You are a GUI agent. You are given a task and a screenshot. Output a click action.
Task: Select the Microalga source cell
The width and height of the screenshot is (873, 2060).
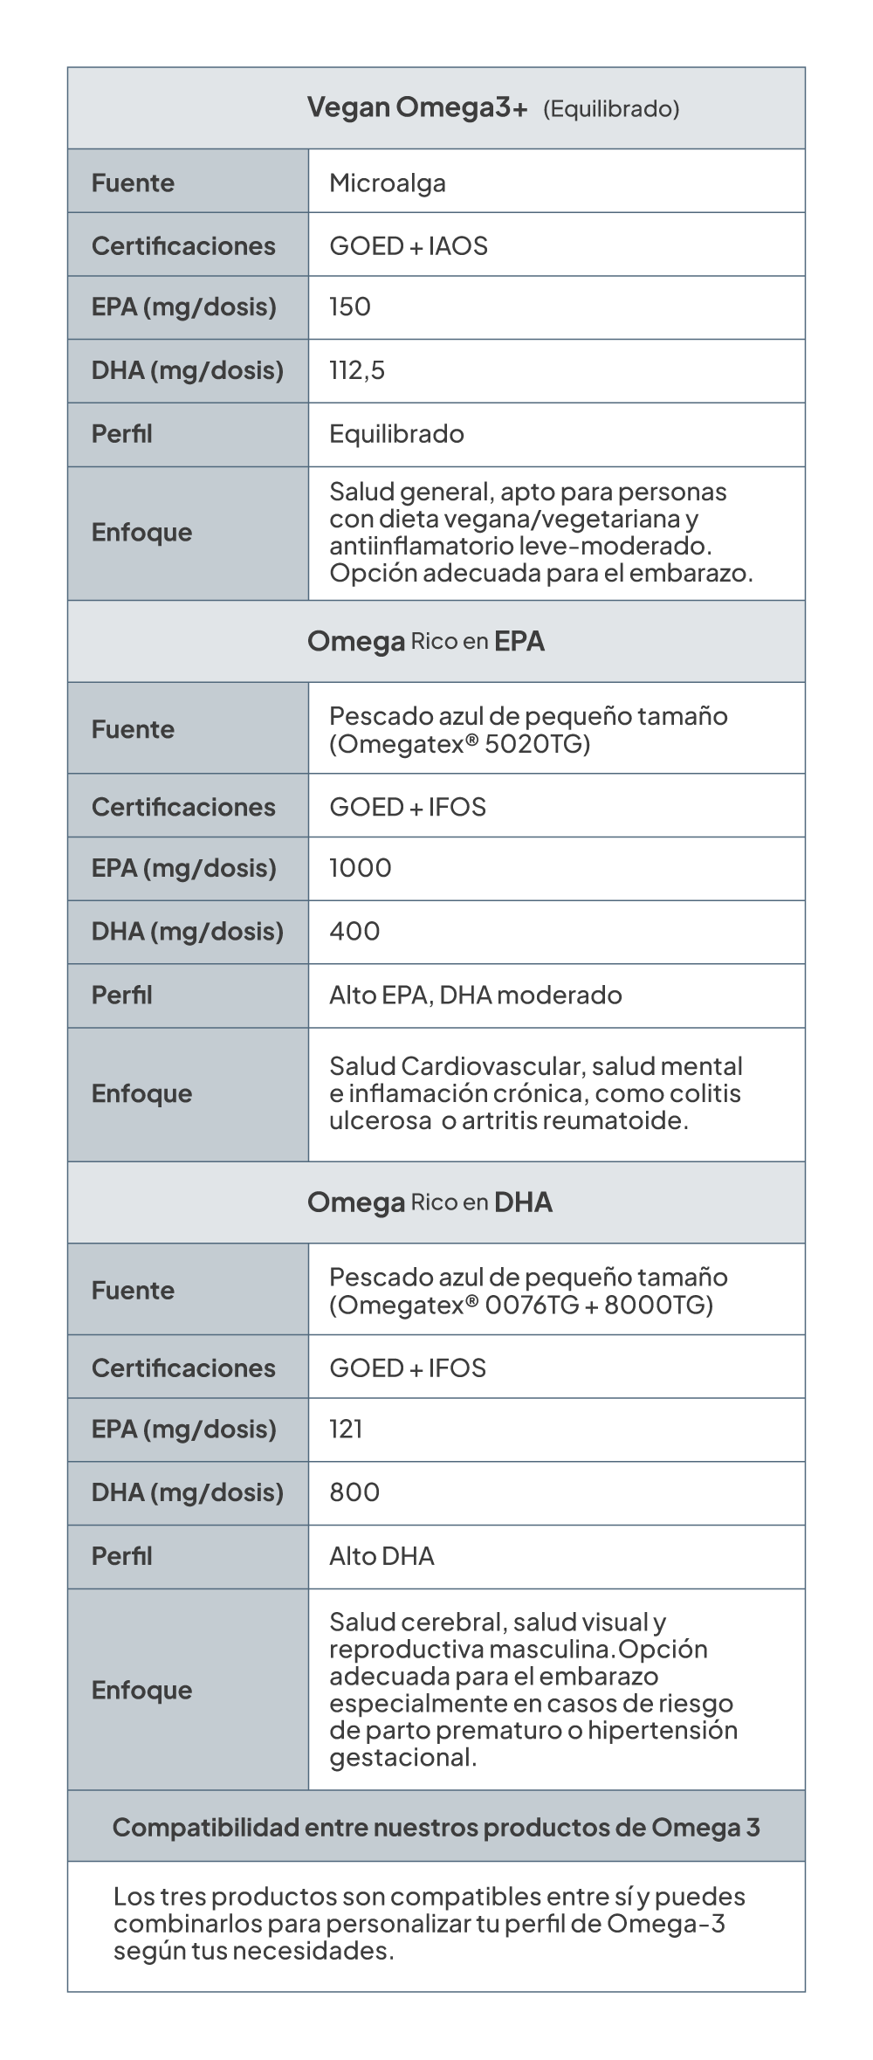click(x=388, y=183)
